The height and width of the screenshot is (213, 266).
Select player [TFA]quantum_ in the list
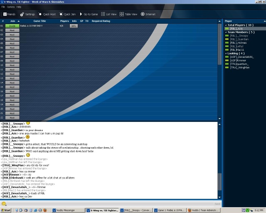[x=239, y=64]
